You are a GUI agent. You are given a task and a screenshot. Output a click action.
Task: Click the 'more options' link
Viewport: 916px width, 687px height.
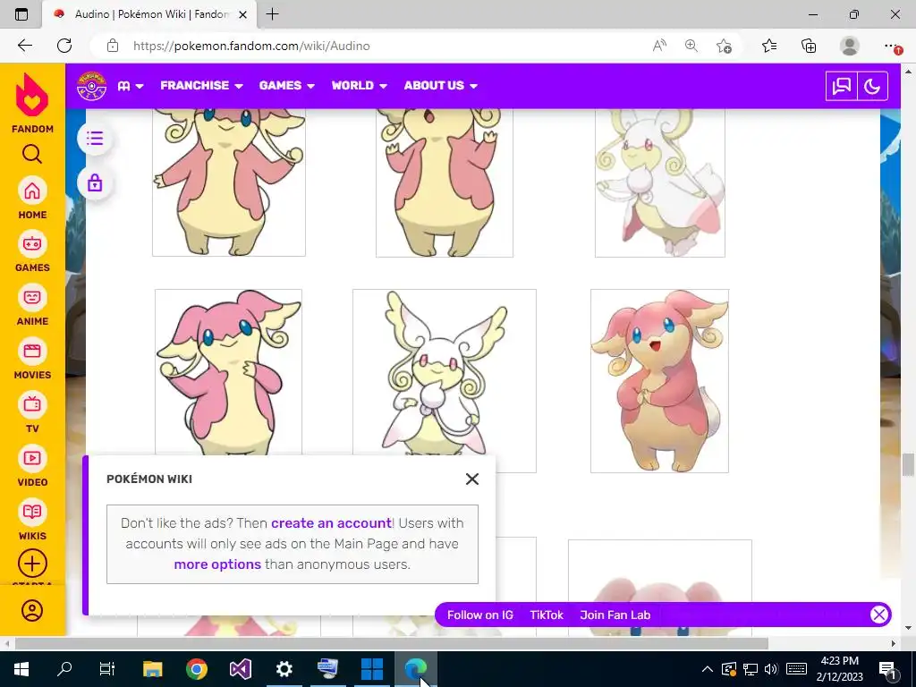click(217, 564)
